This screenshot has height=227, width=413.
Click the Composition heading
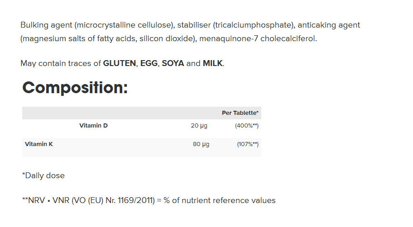75,88
